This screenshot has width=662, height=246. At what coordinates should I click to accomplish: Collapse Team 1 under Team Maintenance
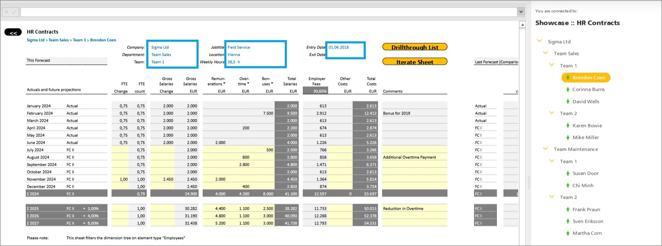(552, 161)
